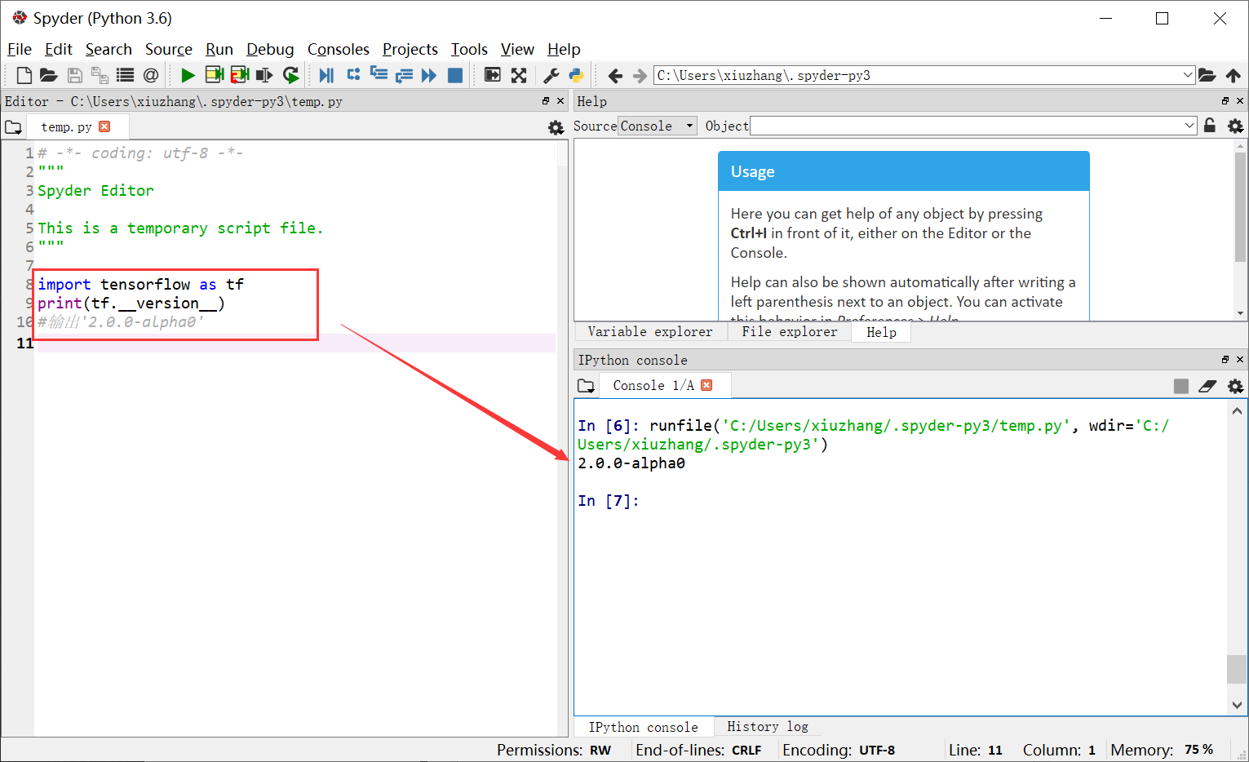Viewport: 1249px width, 762px height.
Task: Stop debugging blue square icon
Action: [455, 75]
